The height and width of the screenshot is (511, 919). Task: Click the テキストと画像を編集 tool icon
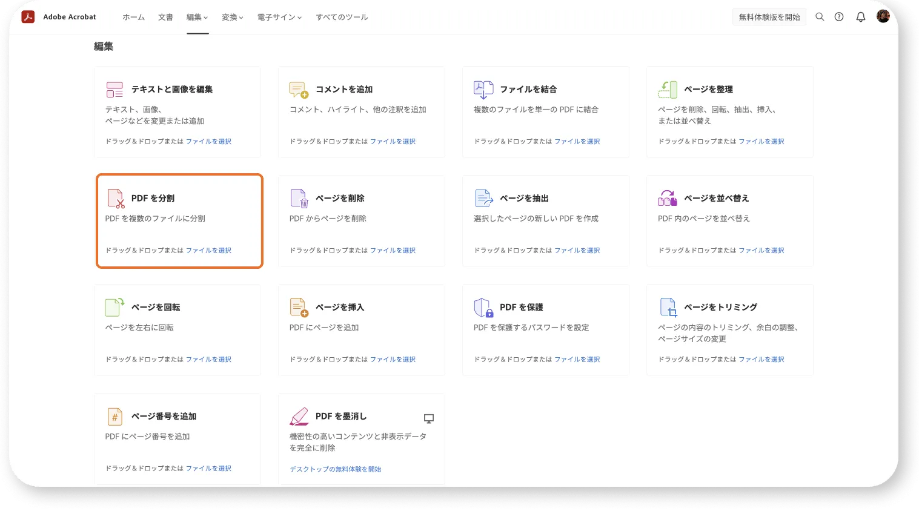[x=114, y=90]
